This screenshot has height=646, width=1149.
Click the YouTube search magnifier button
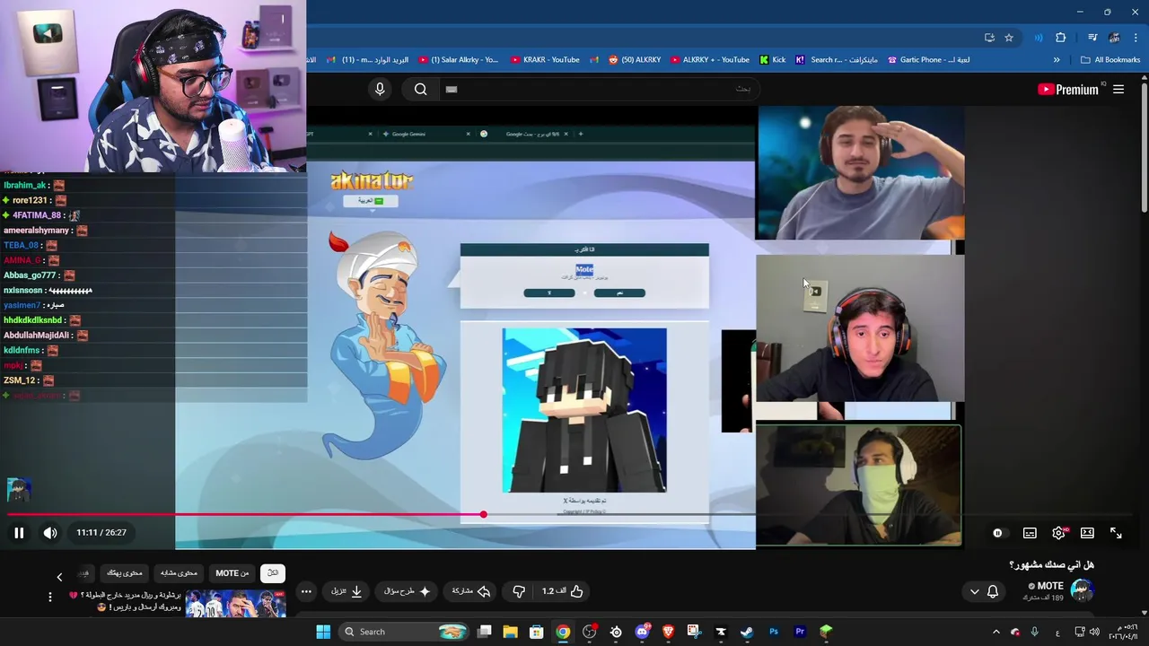click(x=420, y=89)
